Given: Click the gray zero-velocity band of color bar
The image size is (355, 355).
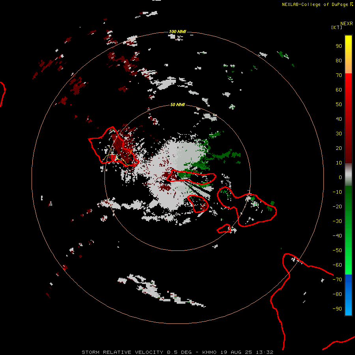Looking at the screenshot, I should click(348, 175).
